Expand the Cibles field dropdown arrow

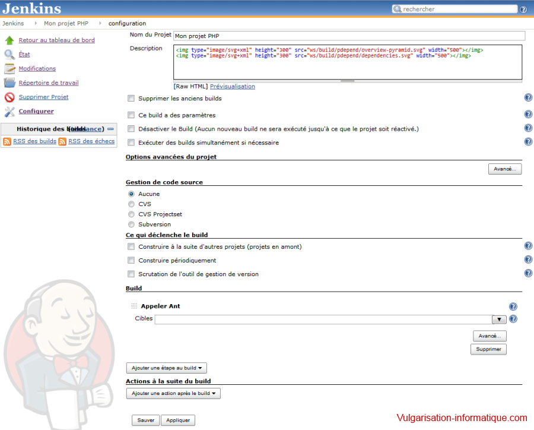click(499, 320)
